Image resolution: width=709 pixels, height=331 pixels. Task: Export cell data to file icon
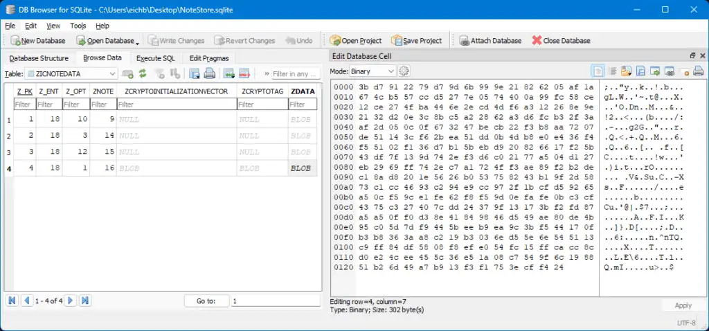point(640,71)
